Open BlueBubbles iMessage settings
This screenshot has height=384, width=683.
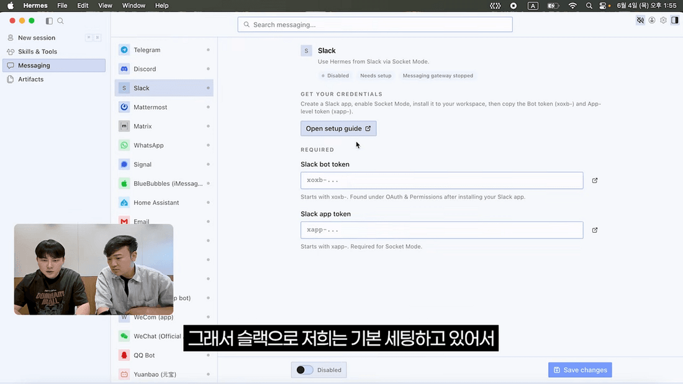[164, 184]
